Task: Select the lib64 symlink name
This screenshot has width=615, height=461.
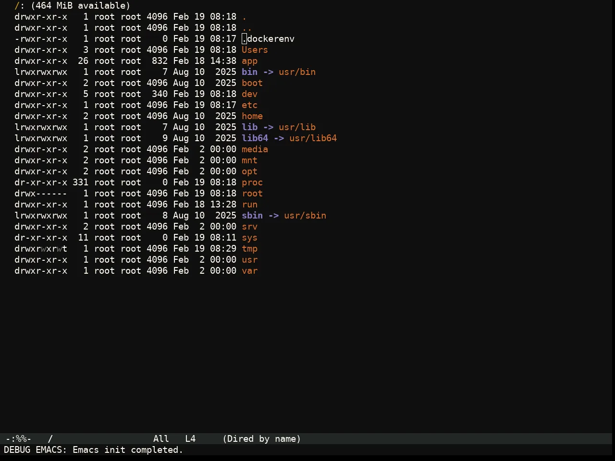Action: pyautogui.click(x=255, y=138)
